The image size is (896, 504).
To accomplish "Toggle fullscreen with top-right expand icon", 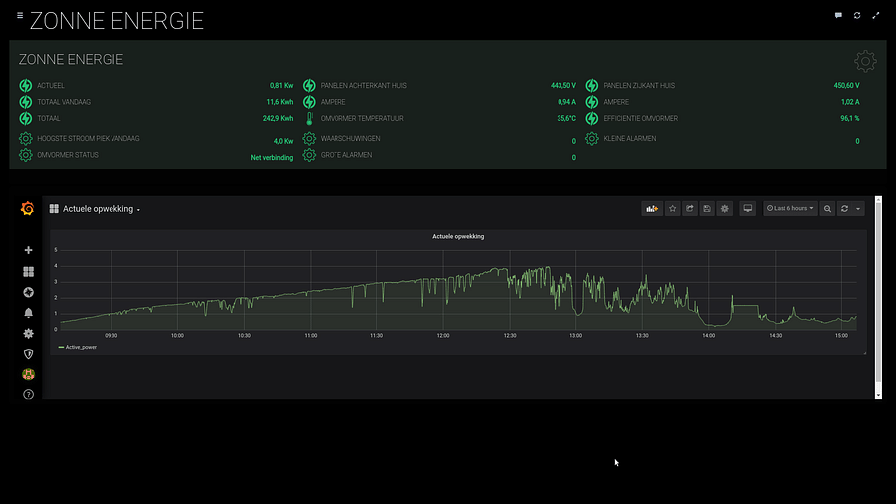I will [x=876, y=16].
